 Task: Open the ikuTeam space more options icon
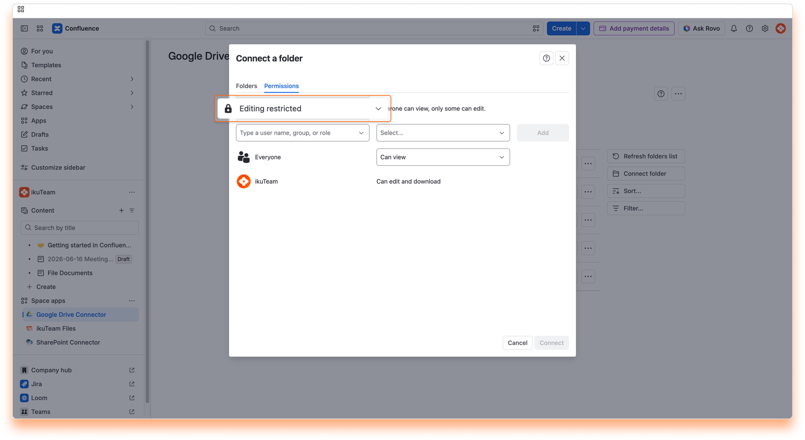pyautogui.click(x=132, y=192)
